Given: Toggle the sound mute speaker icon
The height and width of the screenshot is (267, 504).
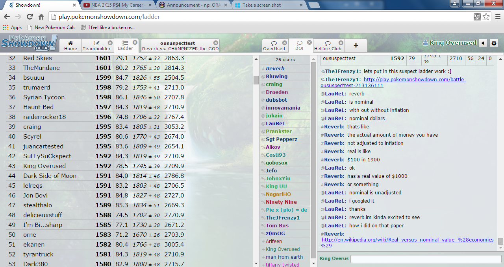Looking at the screenshot, I should pos(483,43).
